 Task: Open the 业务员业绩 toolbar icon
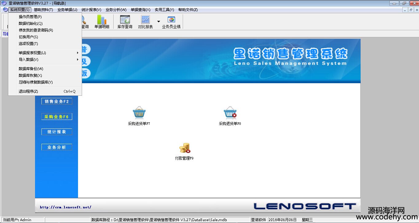171,22
